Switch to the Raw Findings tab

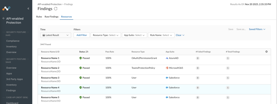[x=51, y=17]
